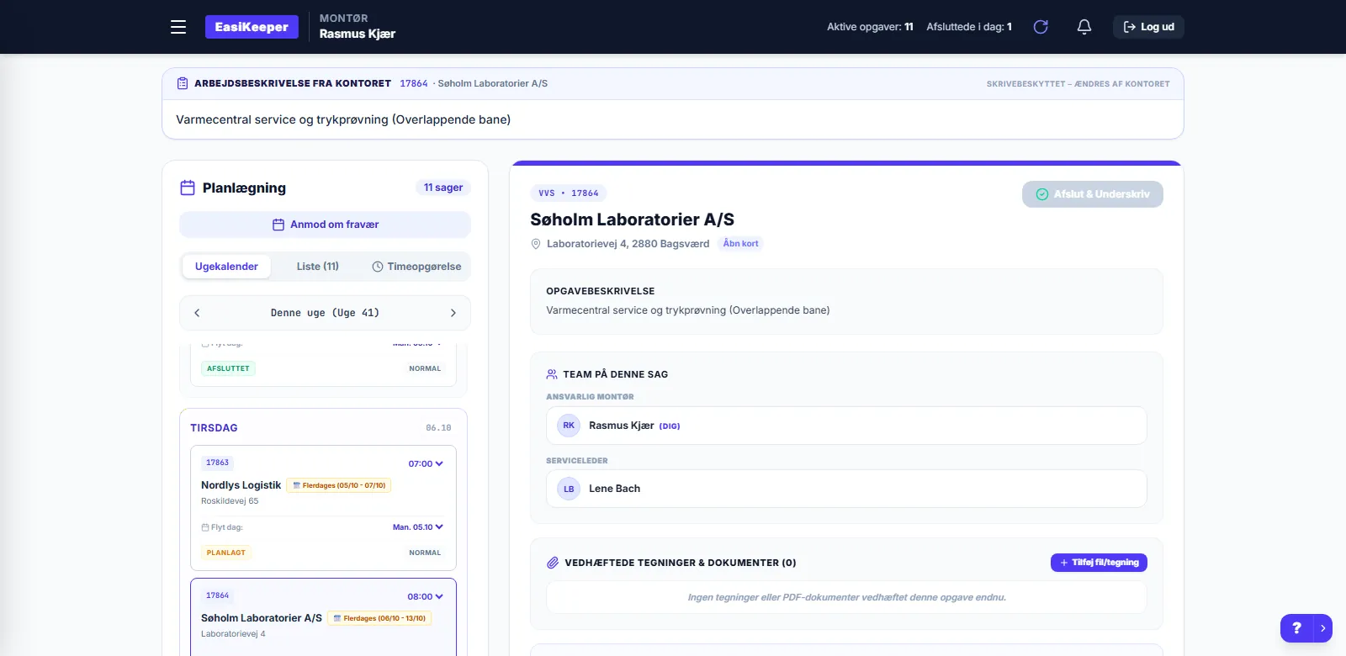Click the EasiKeeper logo

point(252,27)
